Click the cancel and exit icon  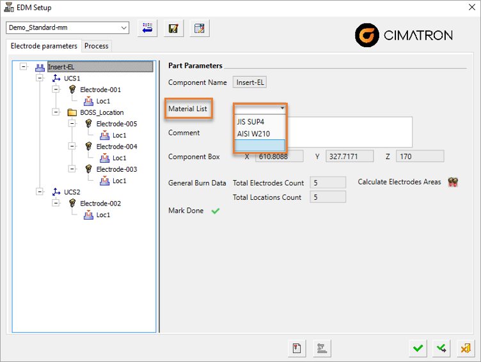(x=466, y=348)
